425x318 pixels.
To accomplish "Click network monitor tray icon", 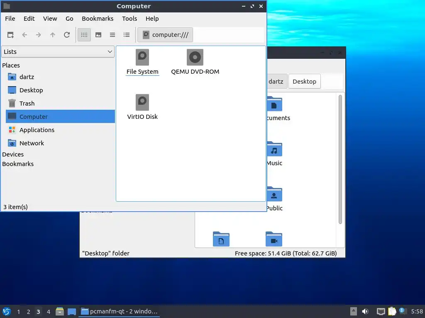I will click(x=381, y=311).
